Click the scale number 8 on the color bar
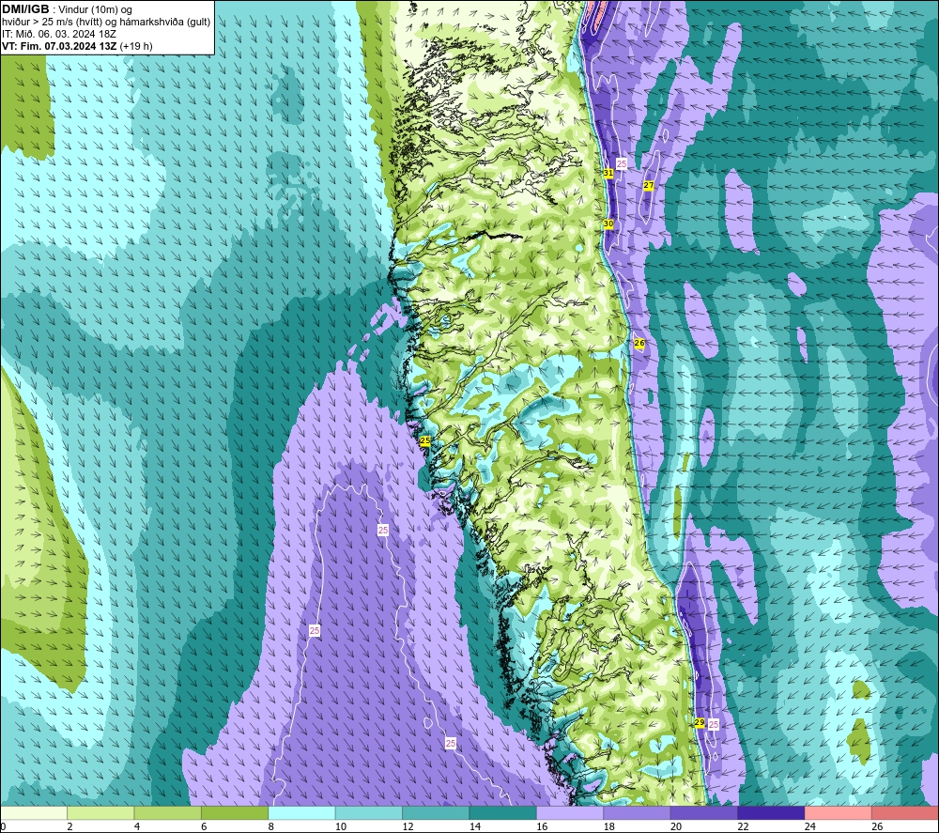939x833 pixels. click(x=271, y=827)
